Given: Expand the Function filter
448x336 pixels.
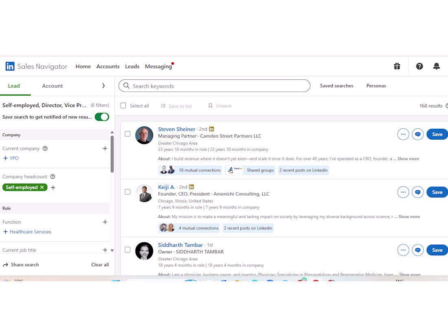Looking at the screenshot, I should (105, 222).
